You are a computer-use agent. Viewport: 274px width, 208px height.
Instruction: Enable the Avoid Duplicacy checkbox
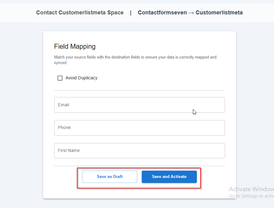point(60,78)
